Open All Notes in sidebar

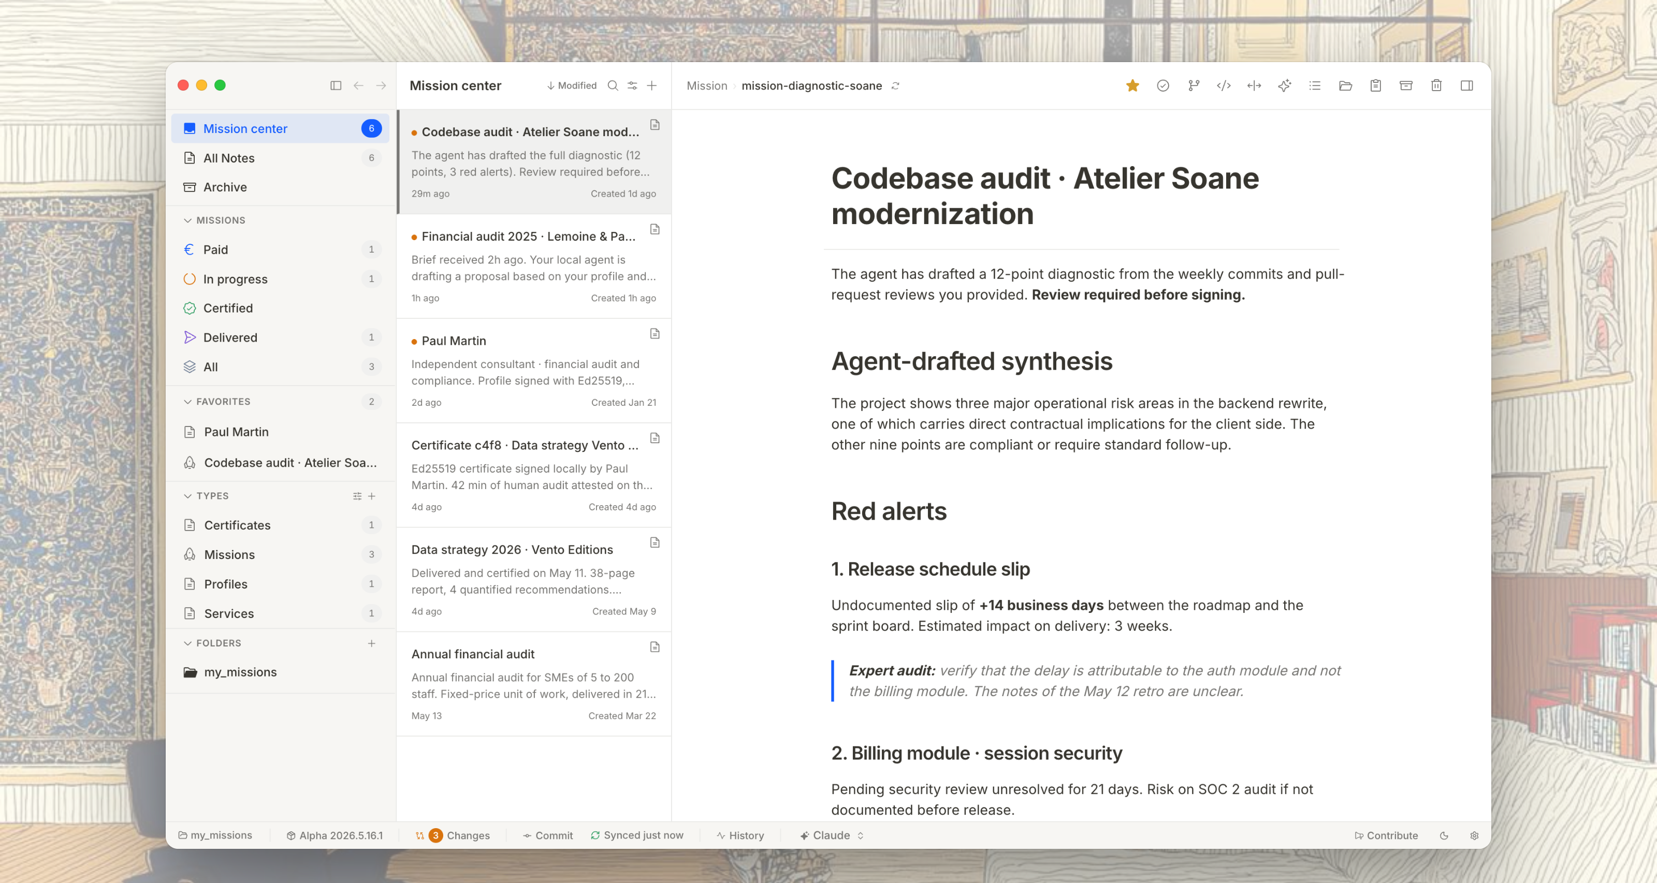pyautogui.click(x=280, y=158)
